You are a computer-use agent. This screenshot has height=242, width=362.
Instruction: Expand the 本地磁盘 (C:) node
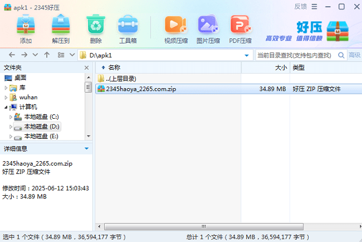tap(11, 117)
